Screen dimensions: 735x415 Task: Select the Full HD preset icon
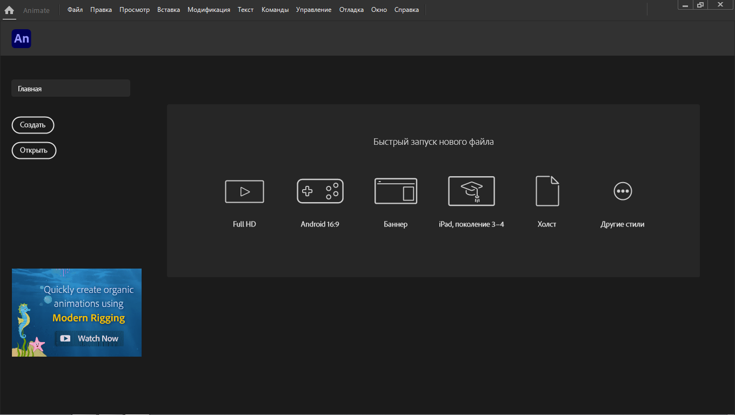click(244, 191)
